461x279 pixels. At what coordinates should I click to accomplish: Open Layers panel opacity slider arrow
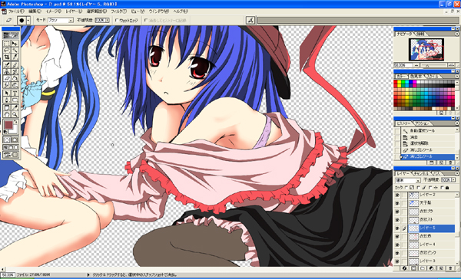[x=454, y=180]
